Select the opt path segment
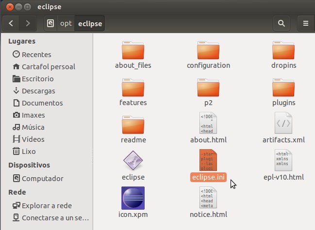This screenshot has height=230, width=315. (x=66, y=23)
